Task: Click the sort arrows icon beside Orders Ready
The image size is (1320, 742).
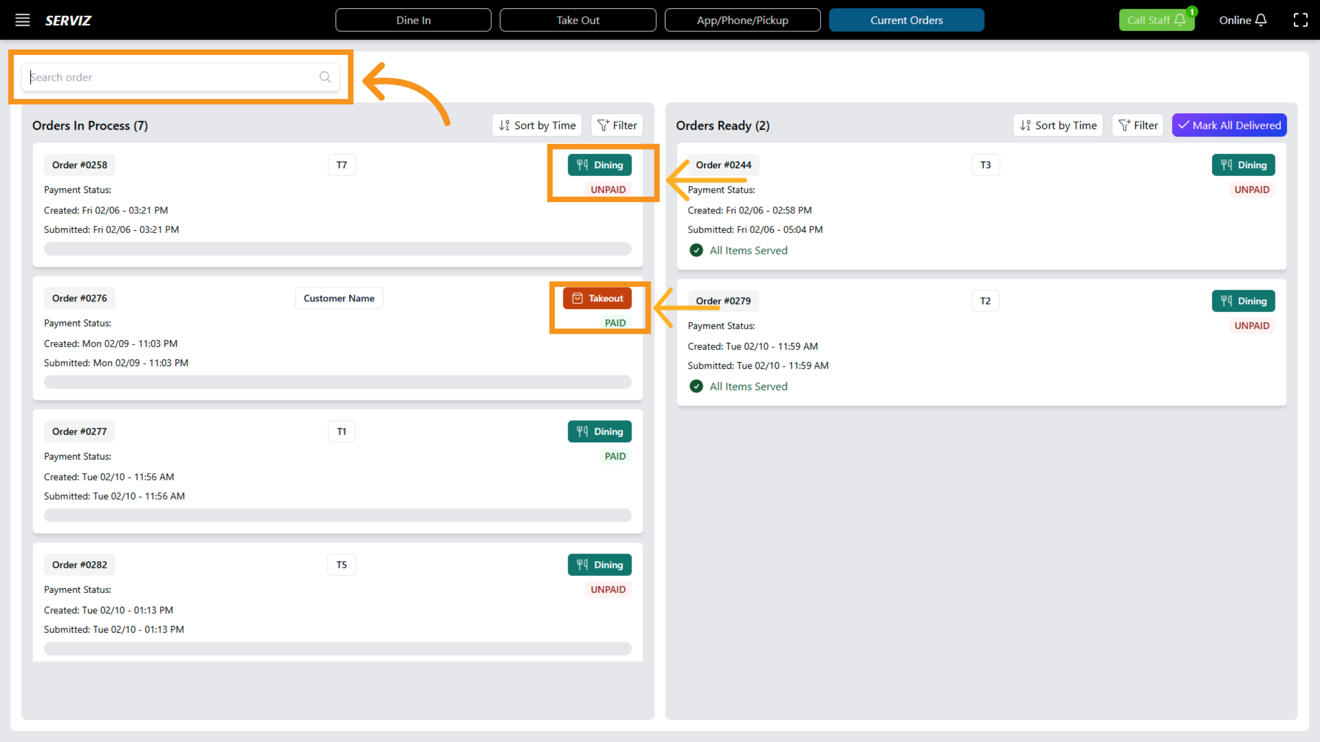Action: (x=1025, y=125)
